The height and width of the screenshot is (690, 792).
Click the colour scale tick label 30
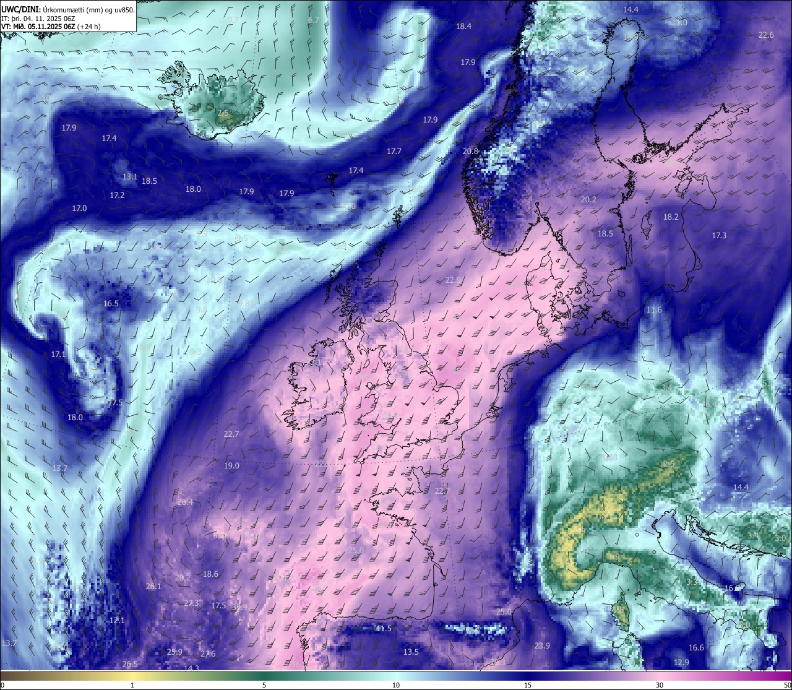660,685
